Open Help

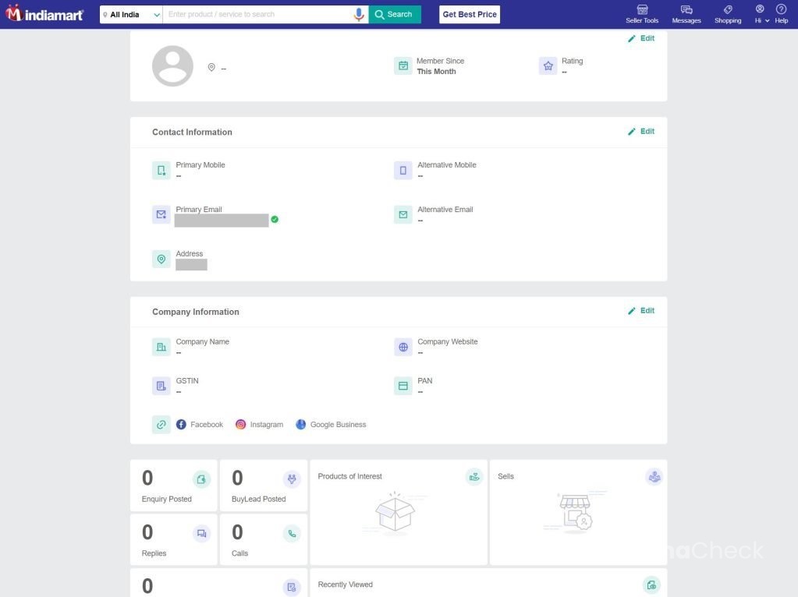781,14
